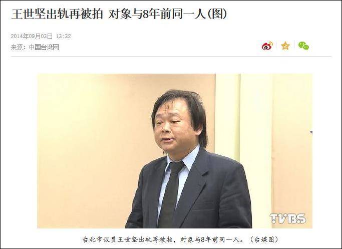The width and height of the screenshot is (342, 249).
Task: Click 对象与8年前同一人 in the caption
Action: [x=208, y=239]
